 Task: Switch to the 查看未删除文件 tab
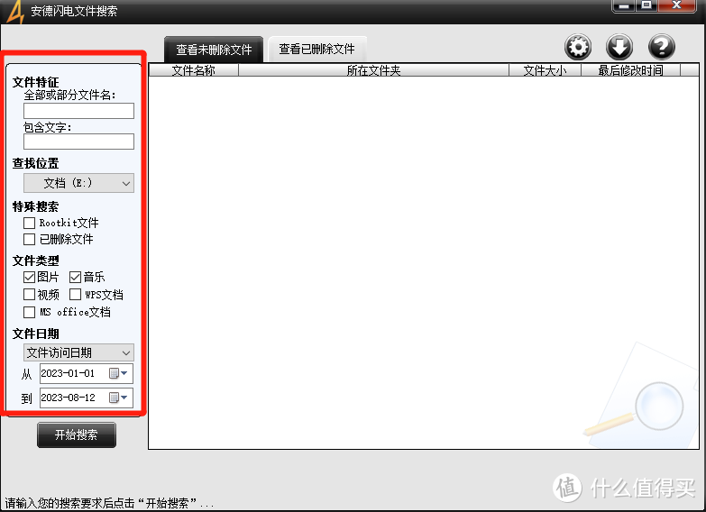tap(214, 50)
